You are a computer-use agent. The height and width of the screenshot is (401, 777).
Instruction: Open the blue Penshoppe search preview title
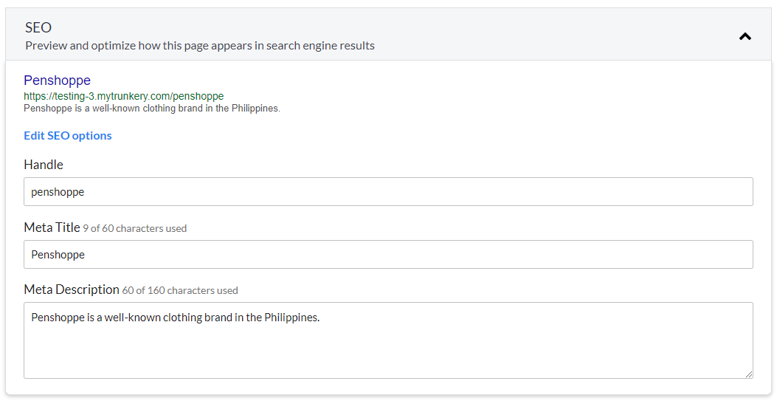click(57, 80)
